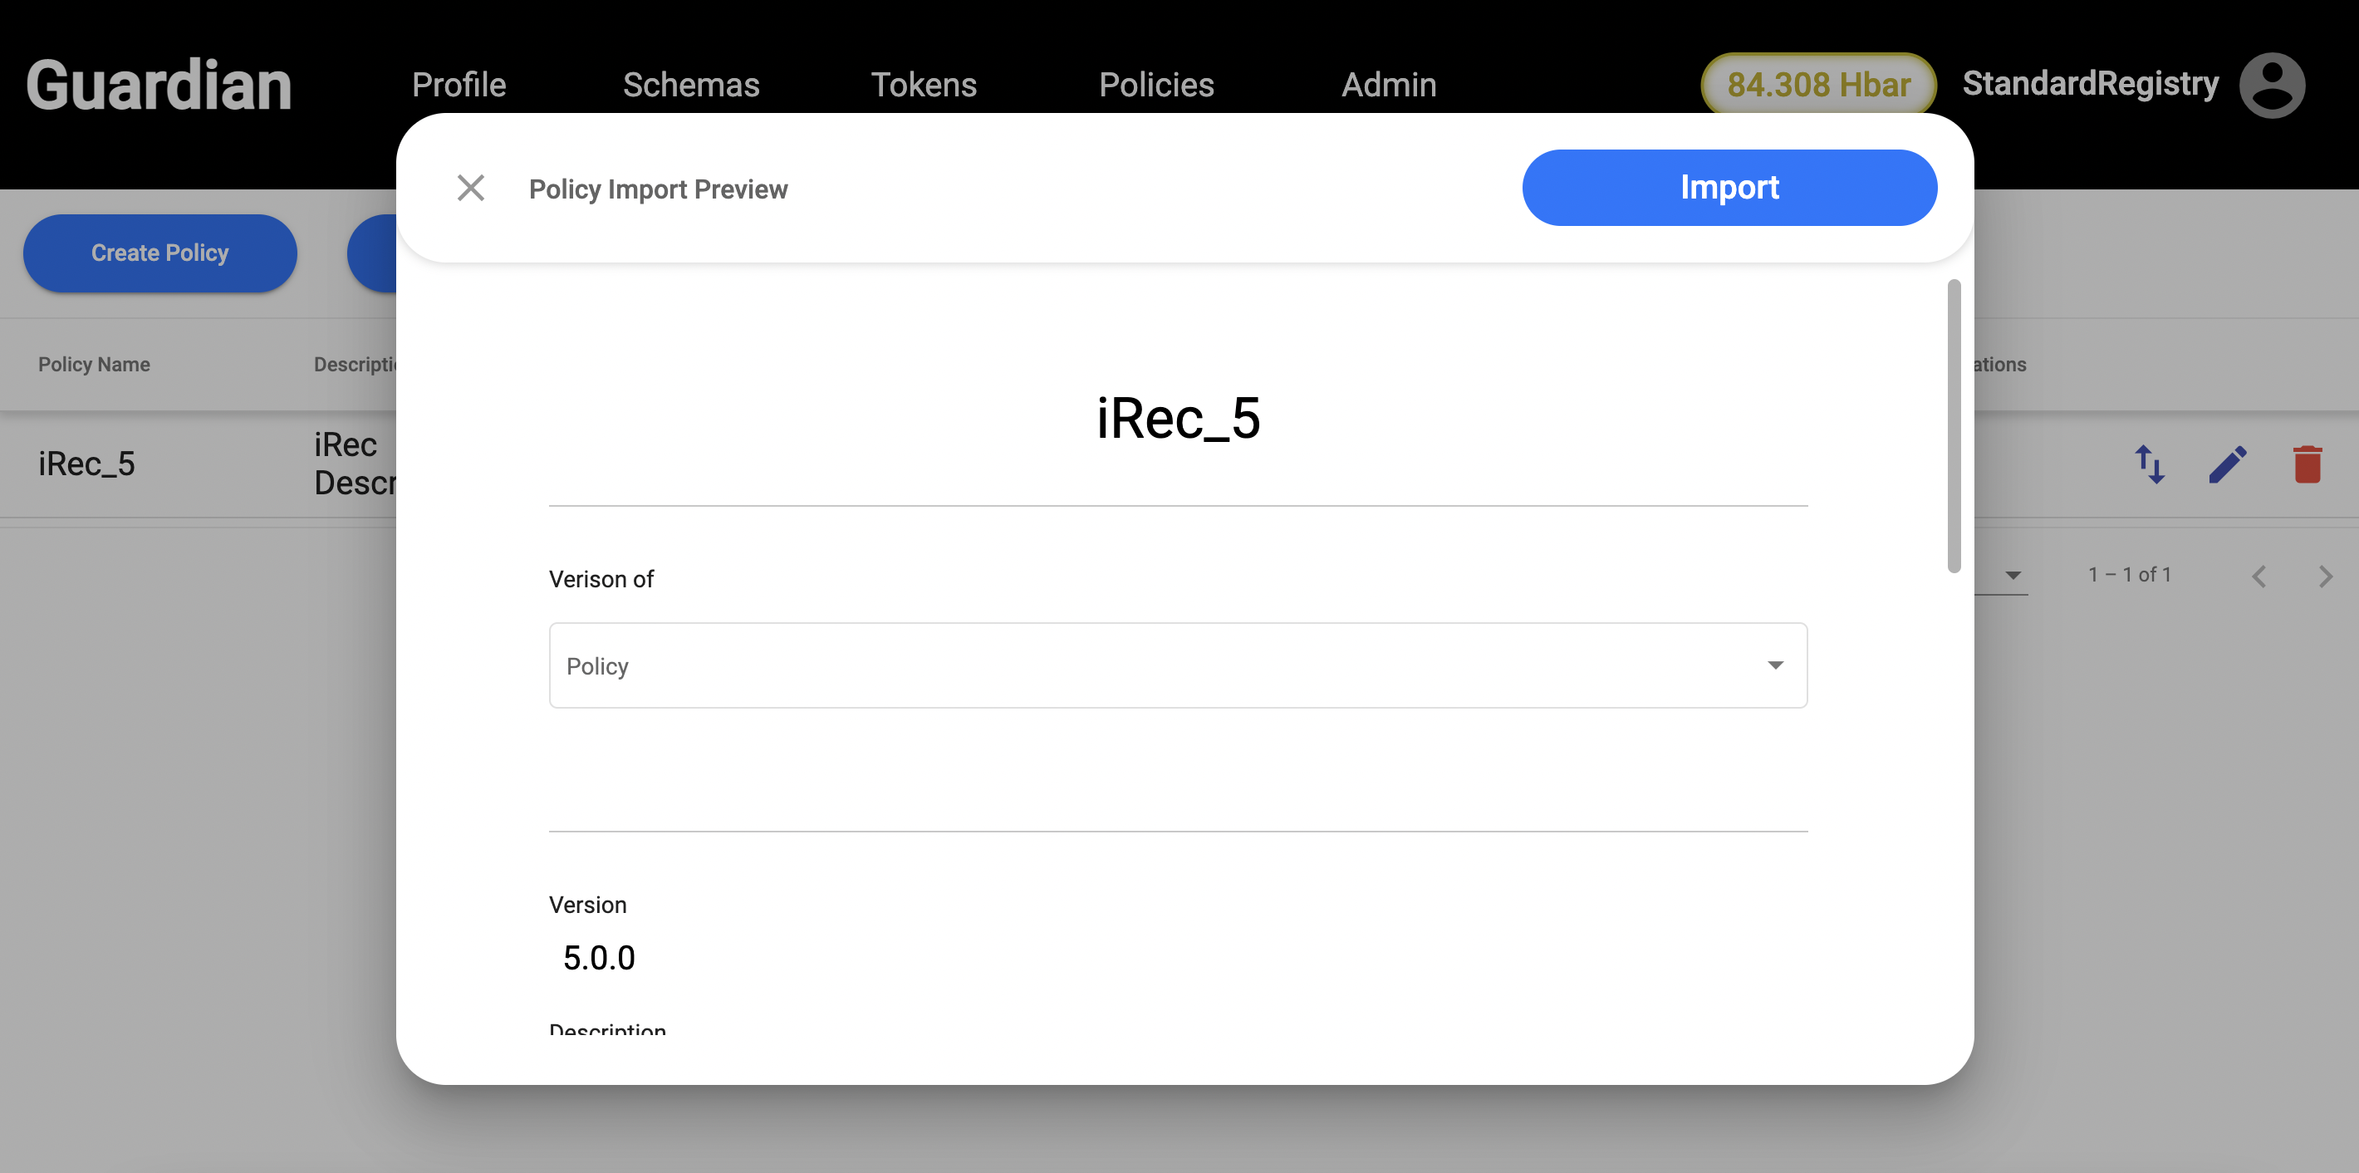2359x1173 pixels.
Task: Go to previous page of policies
Action: (x=2258, y=576)
